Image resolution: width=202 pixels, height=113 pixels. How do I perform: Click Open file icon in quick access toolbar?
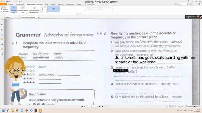click(x=4, y=1)
